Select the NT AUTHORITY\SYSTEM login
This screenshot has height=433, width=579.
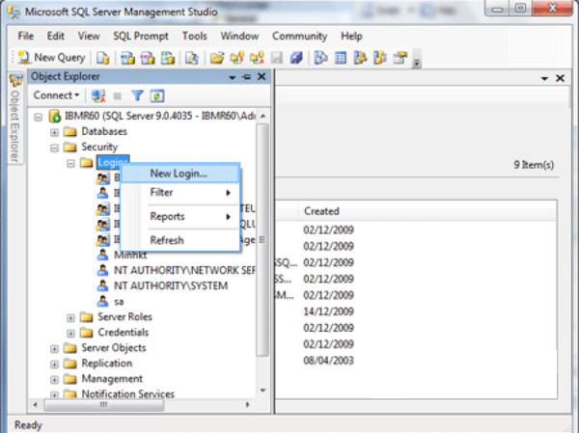coord(170,285)
